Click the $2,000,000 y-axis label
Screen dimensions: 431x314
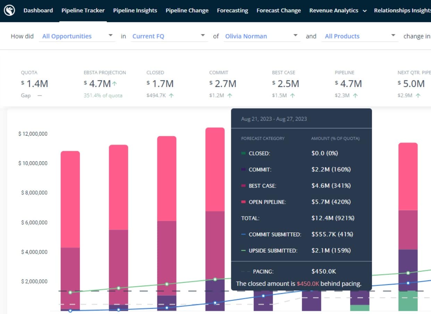34,281
